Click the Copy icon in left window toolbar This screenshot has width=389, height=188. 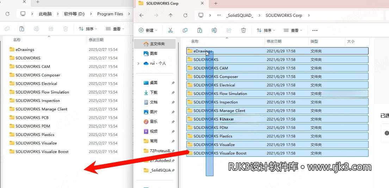[7, 29]
